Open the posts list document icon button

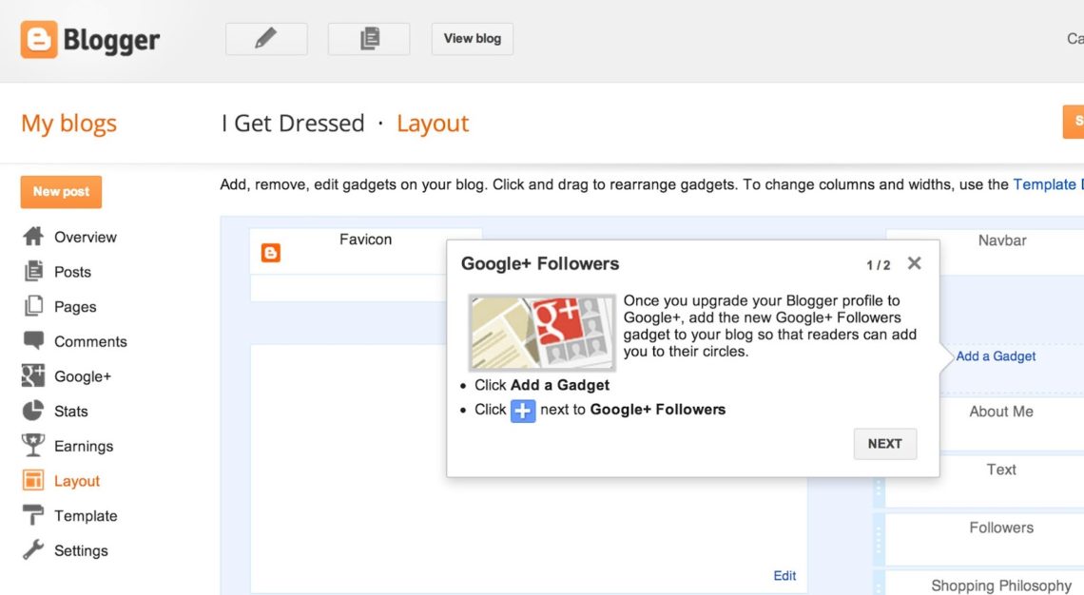(369, 39)
